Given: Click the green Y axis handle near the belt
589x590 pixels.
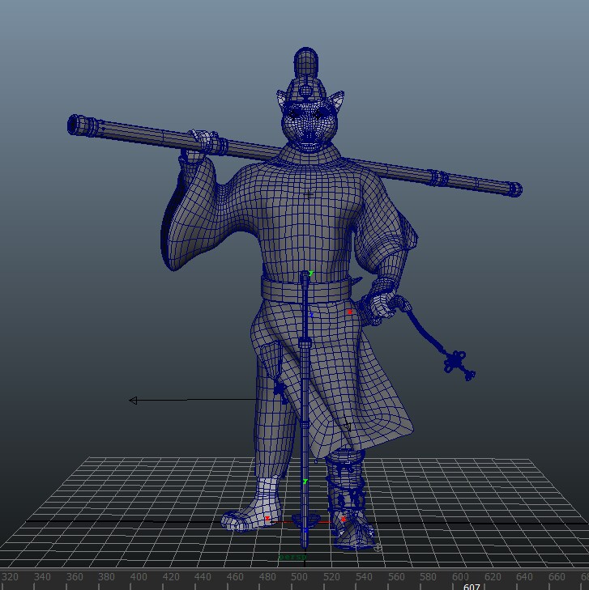Looking at the screenshot, I should pyautogui.click(x=310, y=274).
